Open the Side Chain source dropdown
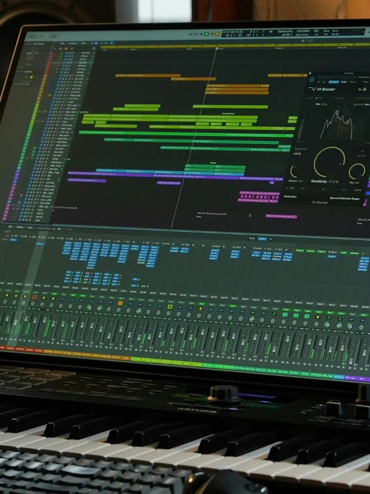Viewport: 370px width, 494px height. (x=364, y=77)
